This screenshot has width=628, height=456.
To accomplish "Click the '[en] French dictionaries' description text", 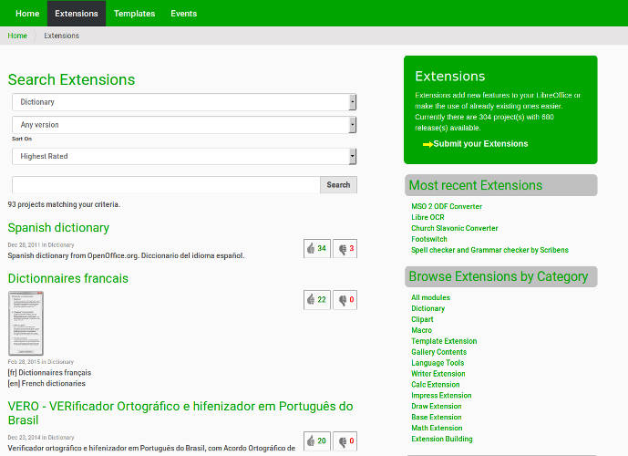I will click(x=46, y=383).
